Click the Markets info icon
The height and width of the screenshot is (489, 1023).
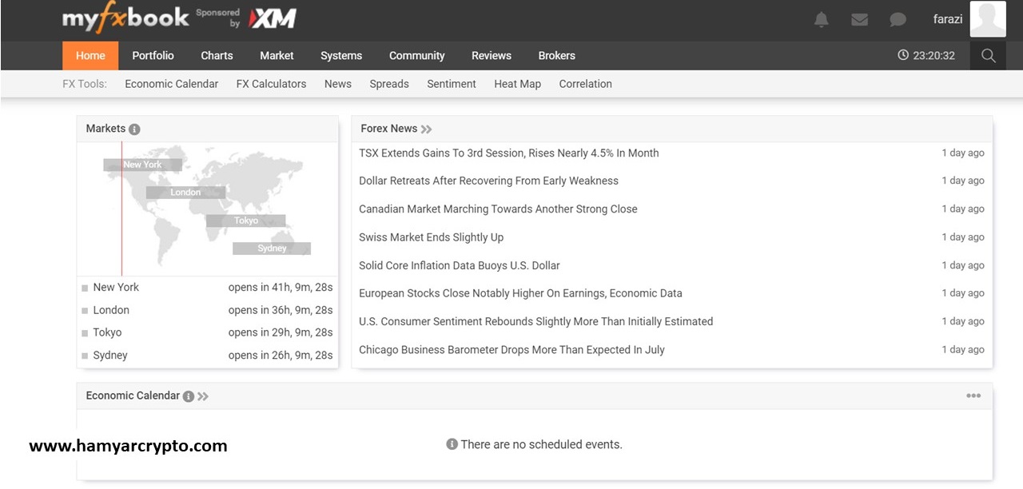pyautogui.click(x=134, y=129)
